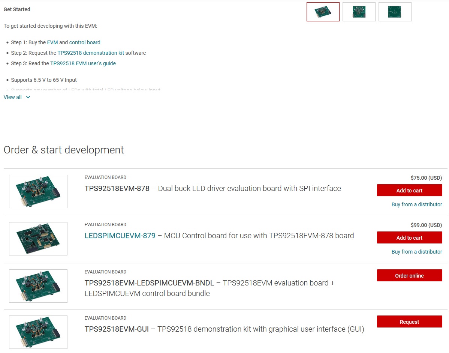Buy TPS92518EVM-878 from a distributor
Image resolution: width=449 pixels, height=353 pixels.
417,204
